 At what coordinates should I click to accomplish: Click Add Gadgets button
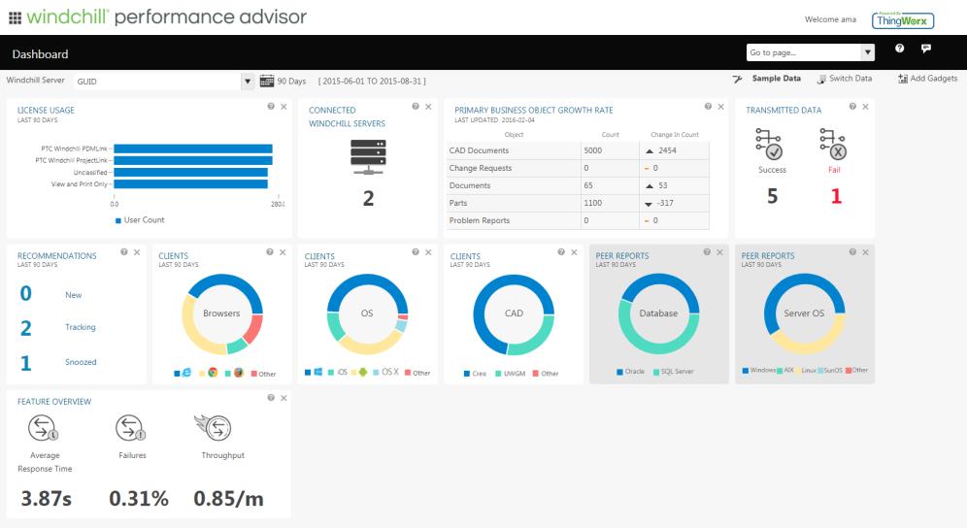927,79
